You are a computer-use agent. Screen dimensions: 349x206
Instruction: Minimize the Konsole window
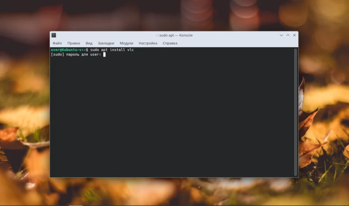pyautogui.click(x=281, y=35)
